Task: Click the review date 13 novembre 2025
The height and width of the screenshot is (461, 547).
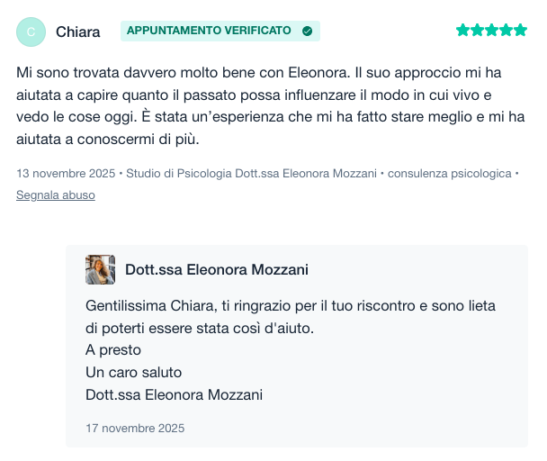Action: [x=67, y=173]
